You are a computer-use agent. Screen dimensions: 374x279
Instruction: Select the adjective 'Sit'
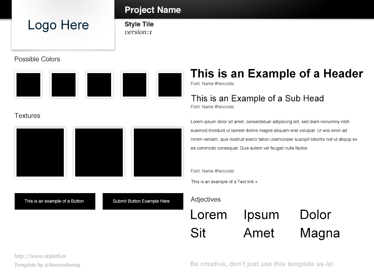point(198,233)
